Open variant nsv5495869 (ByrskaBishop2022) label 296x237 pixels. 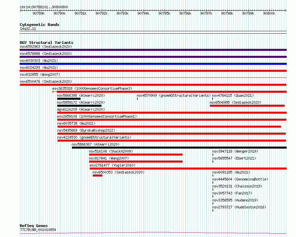pos(86,130)
